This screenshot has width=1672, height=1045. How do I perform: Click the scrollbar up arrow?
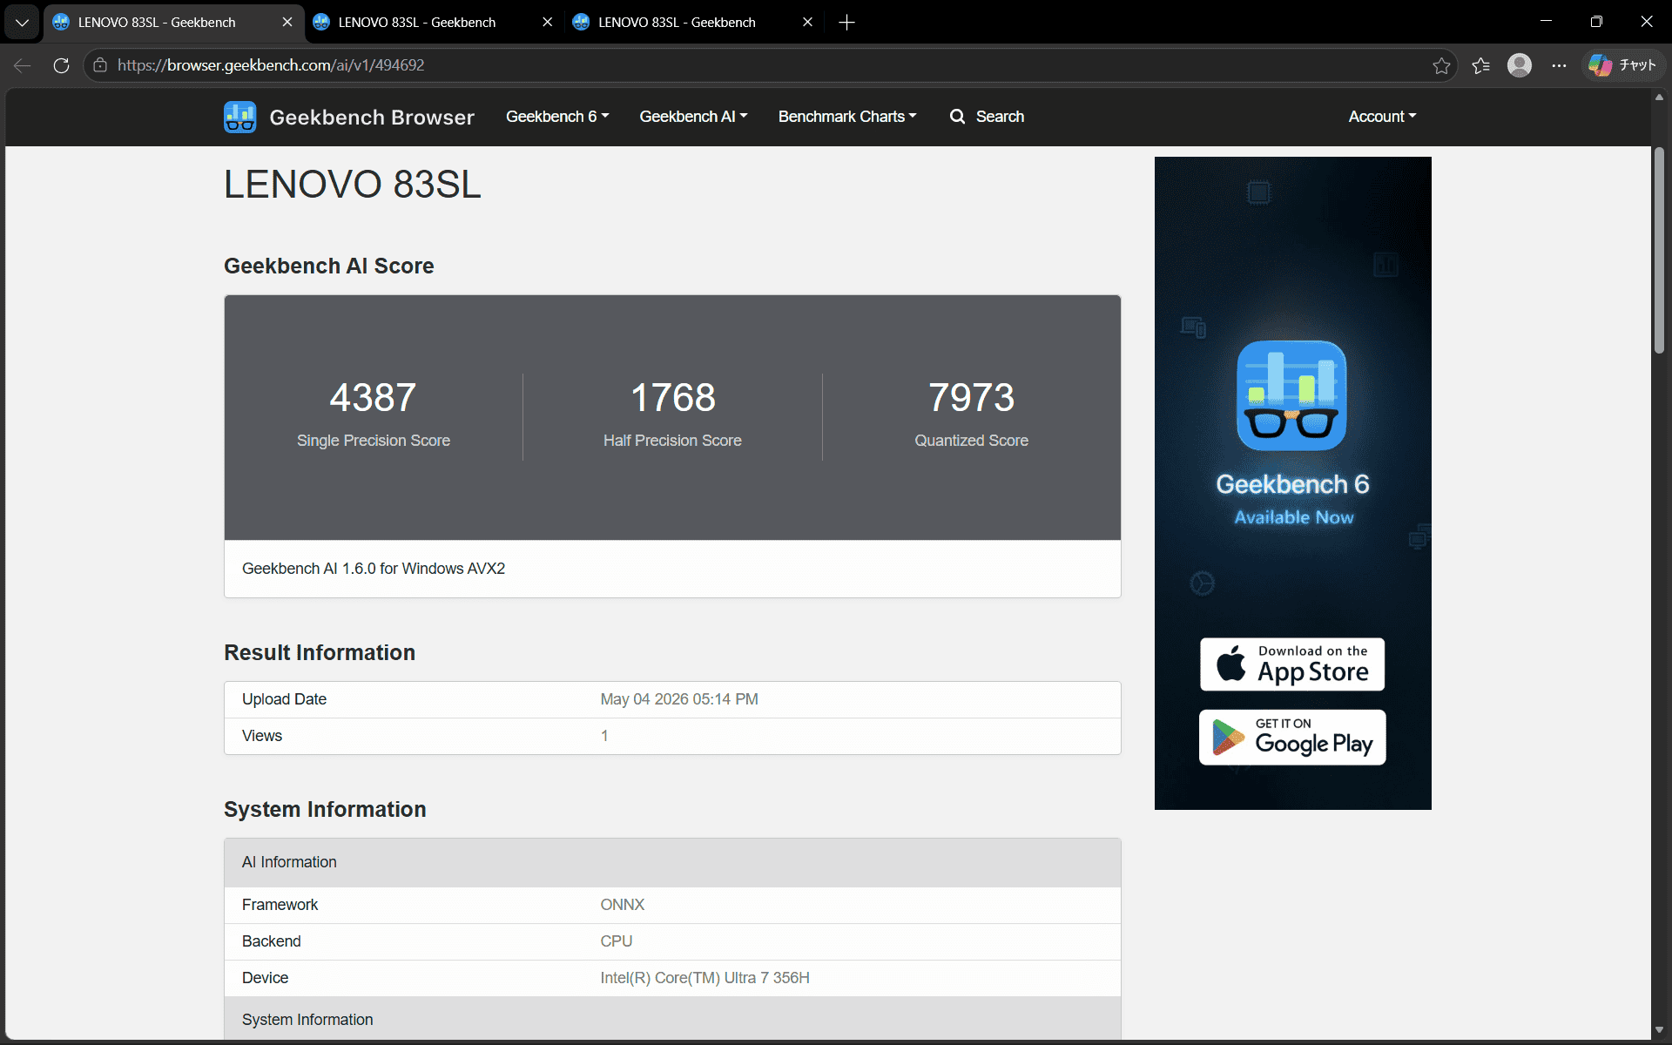coord(1659,98)
